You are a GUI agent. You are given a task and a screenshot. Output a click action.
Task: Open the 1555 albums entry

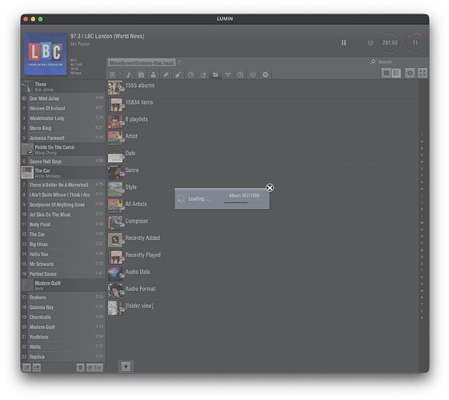(x=263, y=87)
